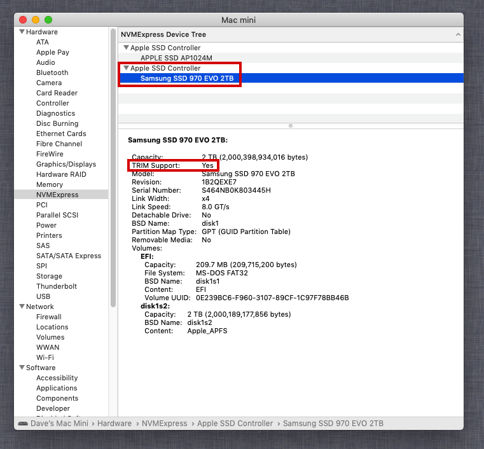
Task: Show Memory information
Action: 50,184
